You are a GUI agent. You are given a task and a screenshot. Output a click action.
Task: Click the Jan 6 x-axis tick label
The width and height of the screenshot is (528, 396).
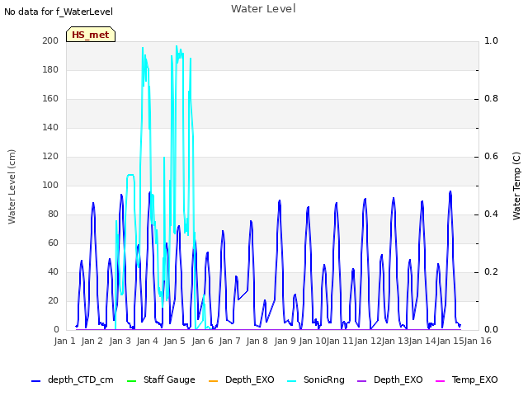pyautogui.click(x=202, y=341)
